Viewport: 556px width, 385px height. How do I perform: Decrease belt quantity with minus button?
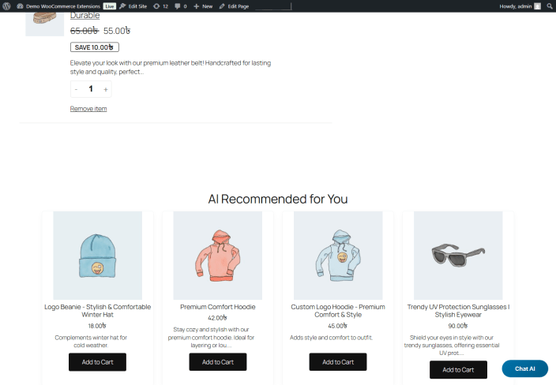click(x=76, y=89)
